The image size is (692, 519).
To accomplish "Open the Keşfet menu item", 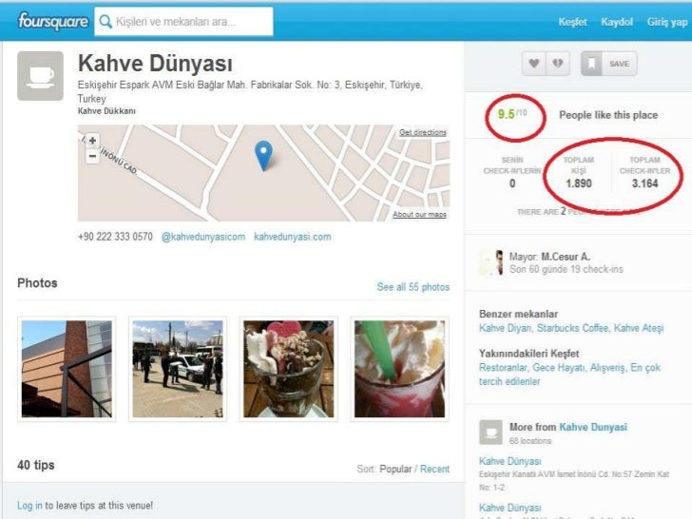I will (x=572, y=22).
